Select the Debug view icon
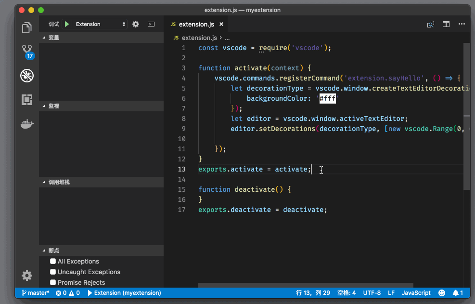475x304 pixels. pyautogui.click(x=27, y=75)
